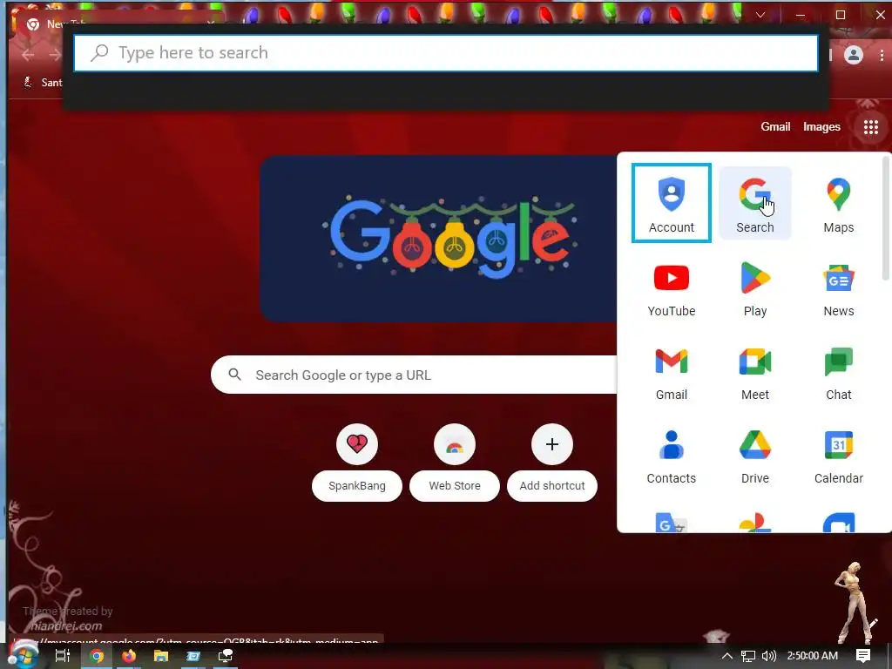Open Firefox from the taskbar
The height and width of the screenshot is (669, 892).
pyautogui.click(x=129, y=656)
